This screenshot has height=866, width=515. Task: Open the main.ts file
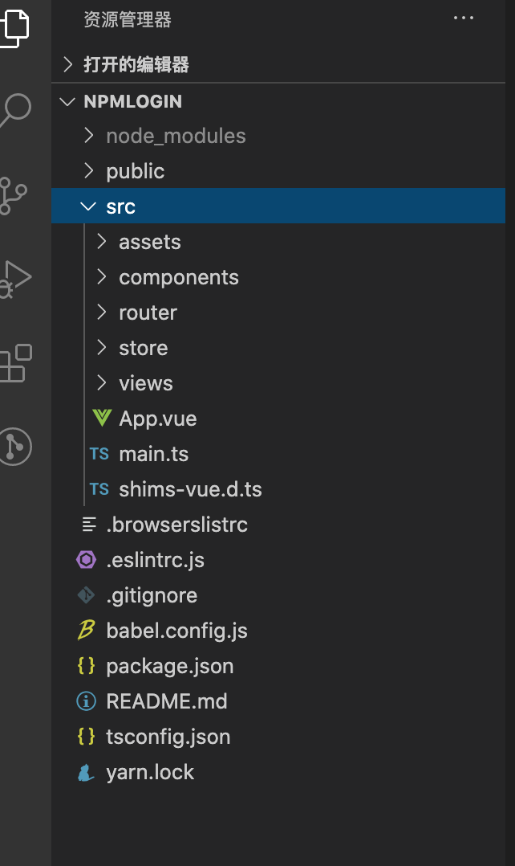[x=153, y=454]
